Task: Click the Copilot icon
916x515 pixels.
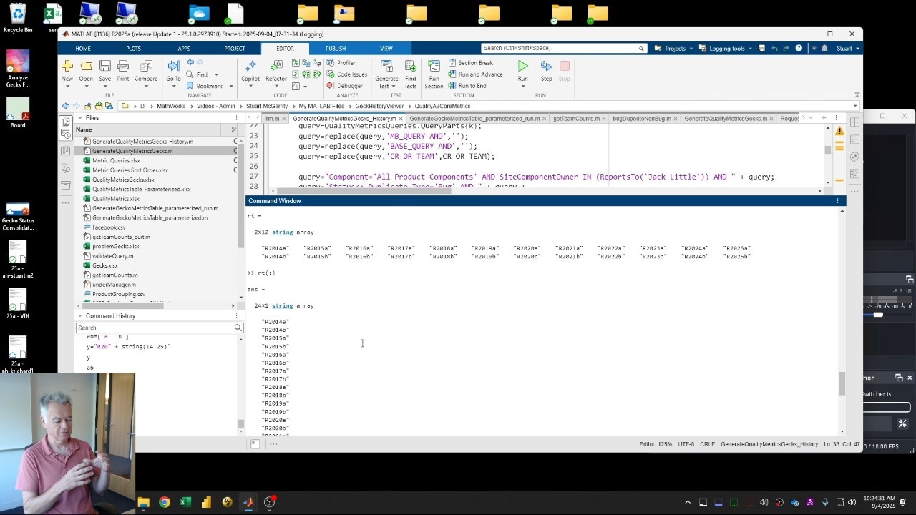Action: tap(250, 66)
